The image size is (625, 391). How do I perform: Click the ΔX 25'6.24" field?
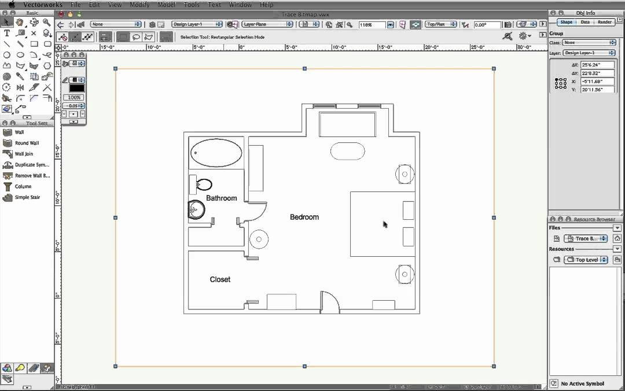597,65
